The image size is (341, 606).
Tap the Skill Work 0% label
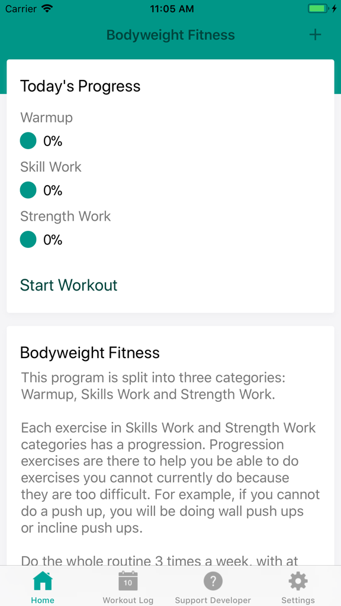click(50, 167)
